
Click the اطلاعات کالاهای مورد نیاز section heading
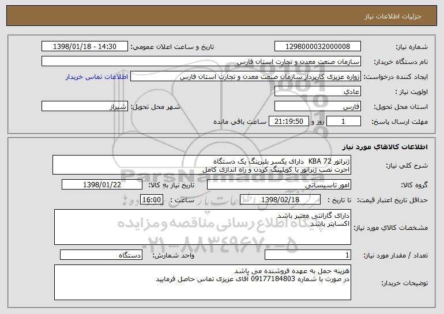click(385, 147)
